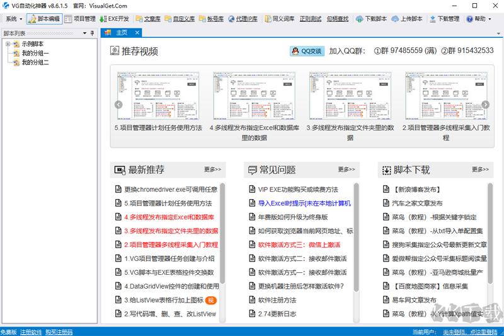Open the 文章库 article library

click(x=147, y=19)
